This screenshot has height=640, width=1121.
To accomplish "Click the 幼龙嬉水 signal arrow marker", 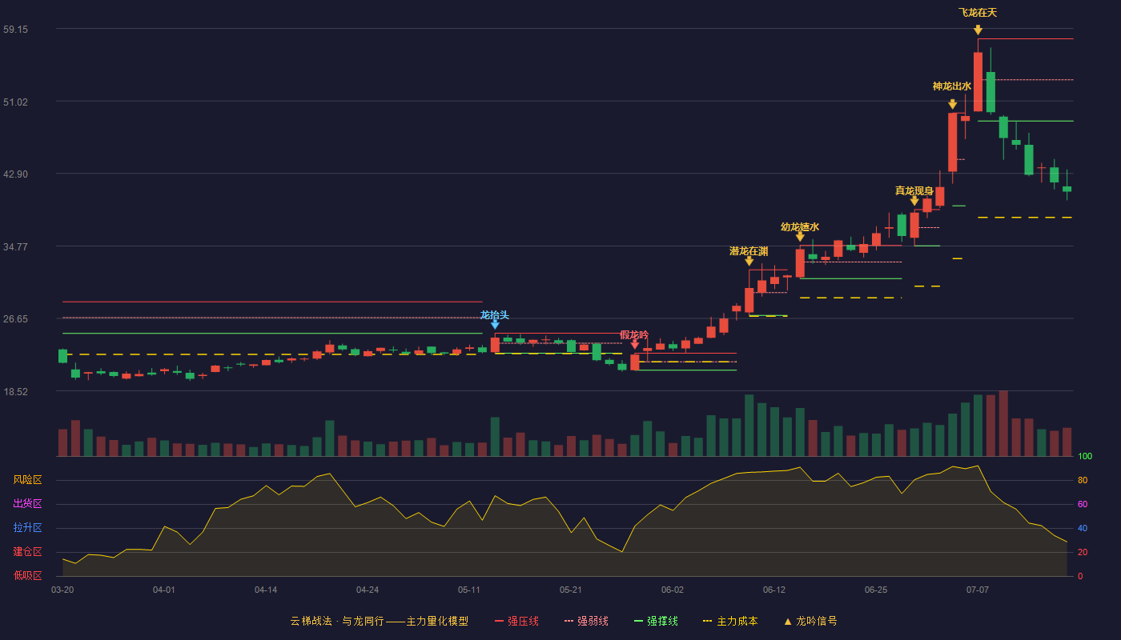I will coord(800,237).
